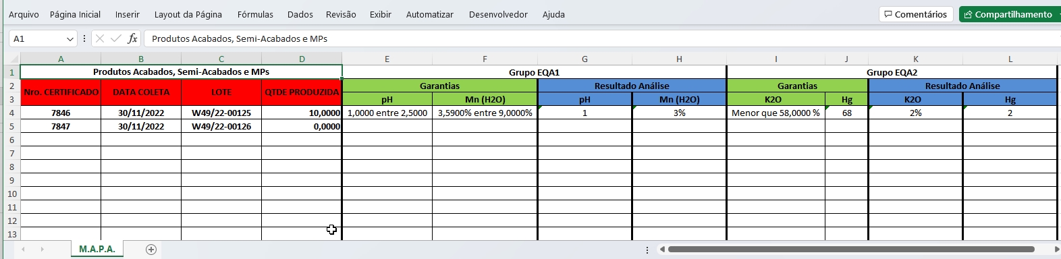Click the horizontal scrollbar thumb

pos(851,250)
